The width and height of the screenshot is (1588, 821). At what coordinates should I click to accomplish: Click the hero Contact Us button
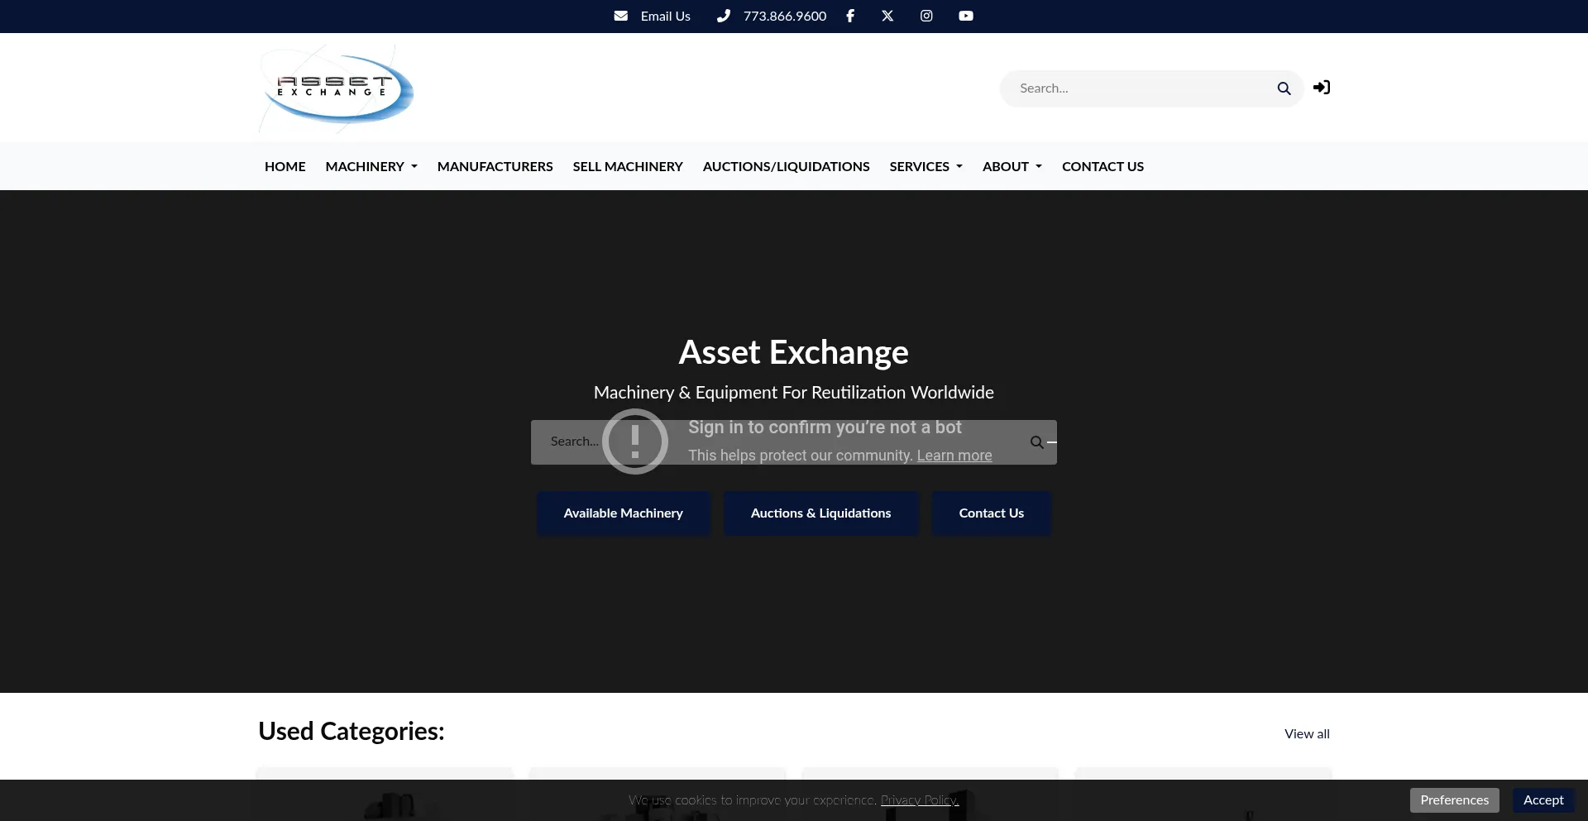pyautogui.click(x=991, y=513)
